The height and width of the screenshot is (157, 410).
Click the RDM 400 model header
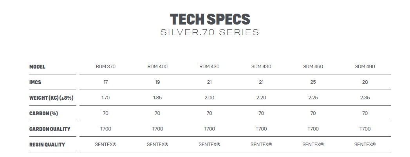pos(157,67)
